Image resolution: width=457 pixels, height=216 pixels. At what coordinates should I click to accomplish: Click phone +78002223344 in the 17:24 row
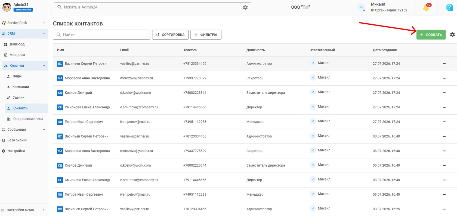tap(195, 93)
